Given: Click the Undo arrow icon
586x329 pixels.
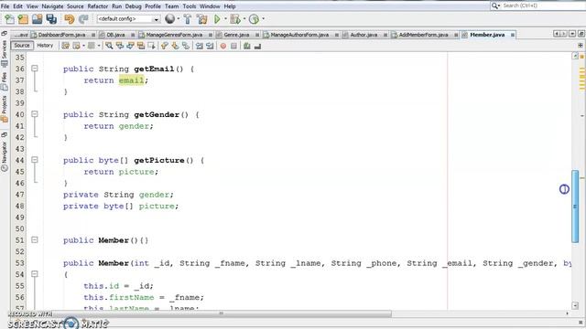Looking at the screenshot, I should coord(70,19).
